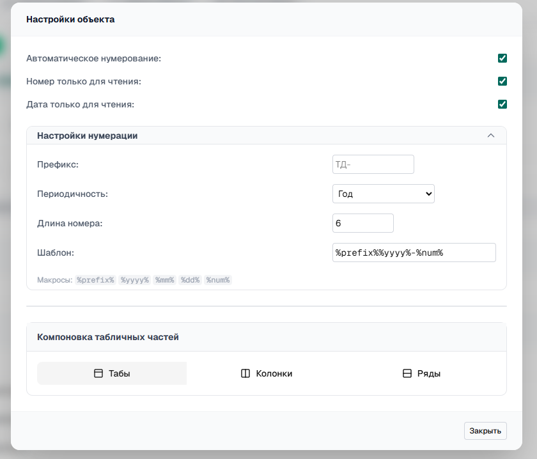537x459 pixels.
Task: Edit the Шаблон template field
Action: [x=414, y=253]
